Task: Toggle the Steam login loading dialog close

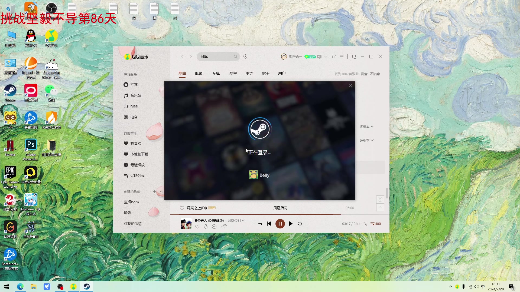Action: pos(350,85)
